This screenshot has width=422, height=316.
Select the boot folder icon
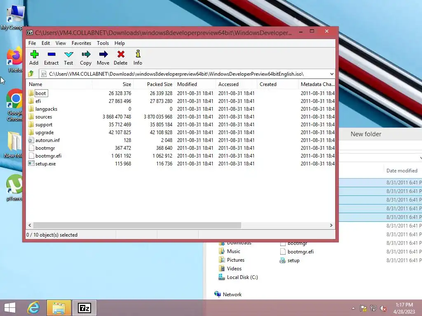31,93
